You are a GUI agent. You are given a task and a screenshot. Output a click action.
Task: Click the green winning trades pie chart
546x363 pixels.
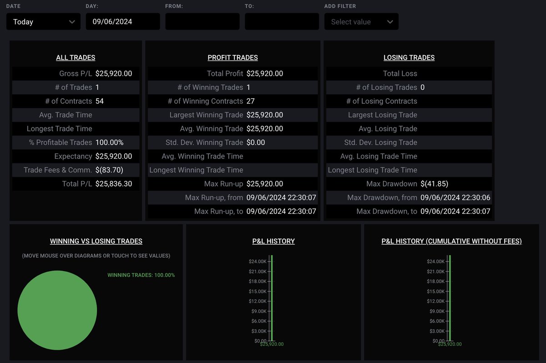pyautogui.click(x=57, y=310)
